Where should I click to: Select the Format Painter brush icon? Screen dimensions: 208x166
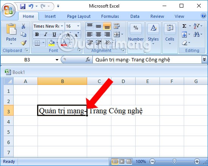23,43
